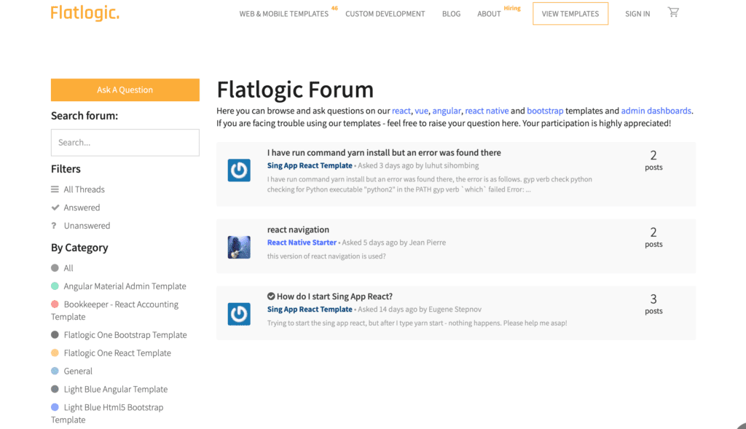Screen dimensions: 746x429
Task: Click text 'Asked 5 days ago by Jean Pierre'
Action: pos(394,243)
